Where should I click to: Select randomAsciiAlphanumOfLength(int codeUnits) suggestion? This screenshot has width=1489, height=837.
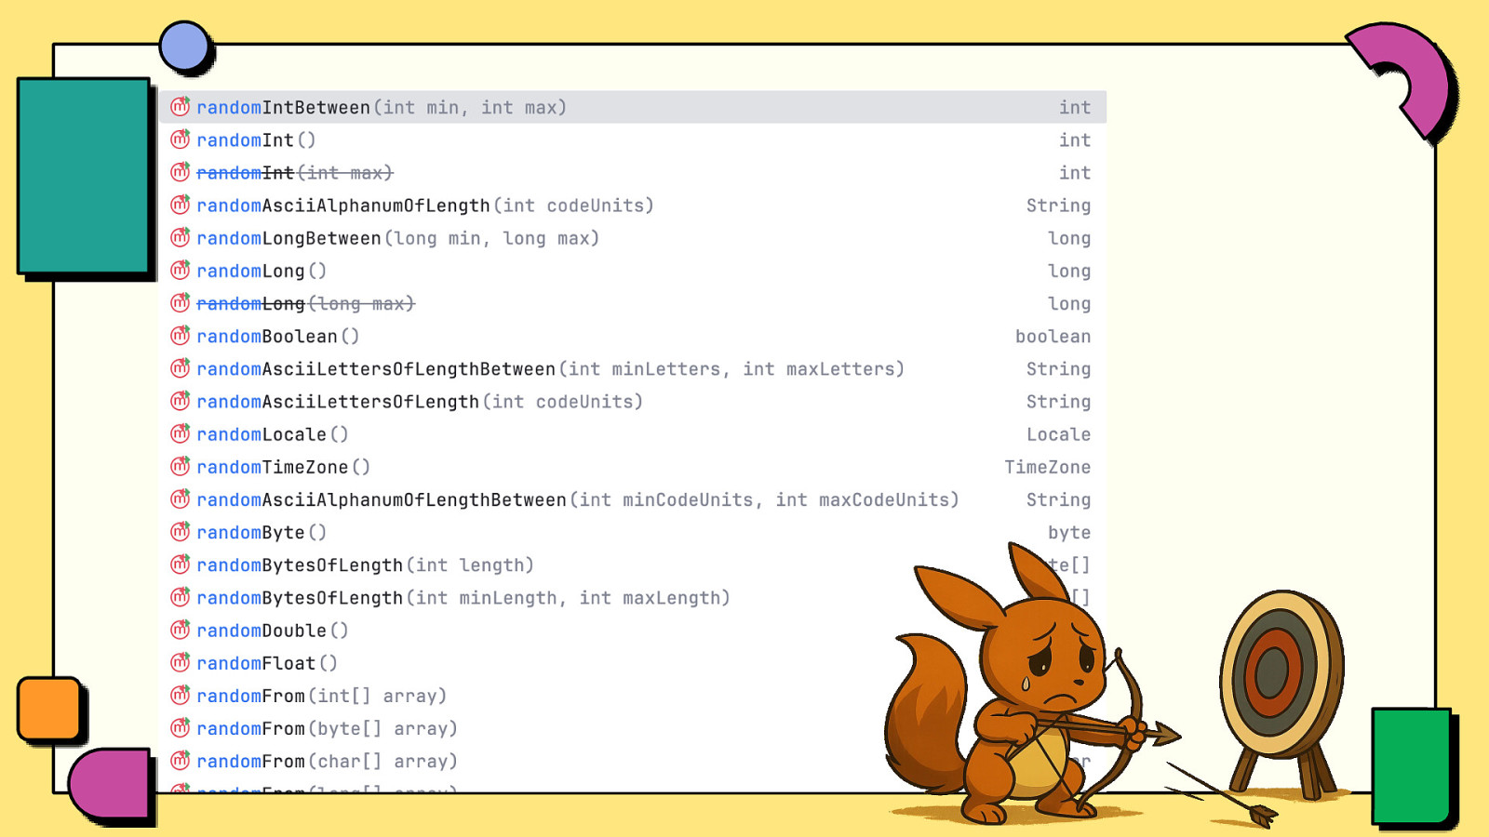[x=633, y=206]
